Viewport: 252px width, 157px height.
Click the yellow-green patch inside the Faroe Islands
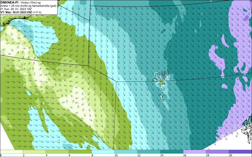tap(161, 82)
